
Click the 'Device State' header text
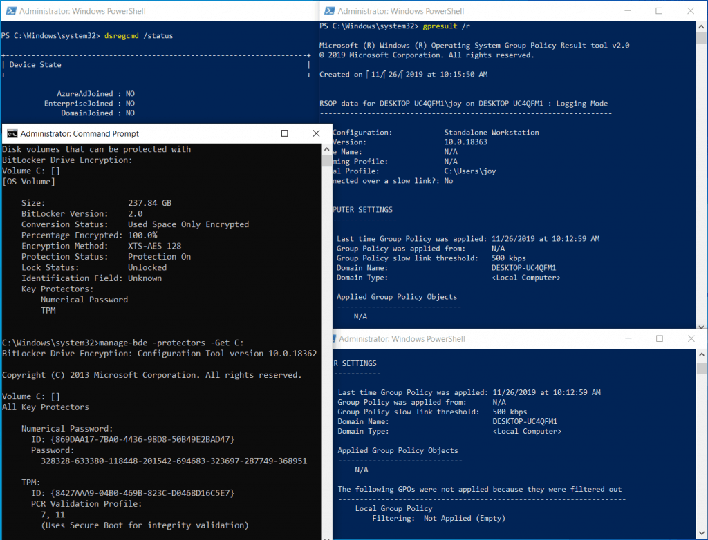(35, 64)
